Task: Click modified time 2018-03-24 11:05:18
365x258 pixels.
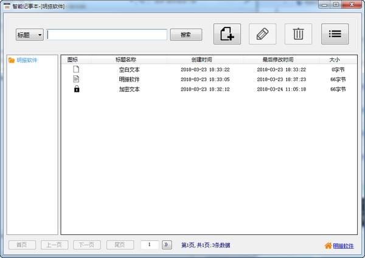Action: pyautogui.click(x=282, y=89)
